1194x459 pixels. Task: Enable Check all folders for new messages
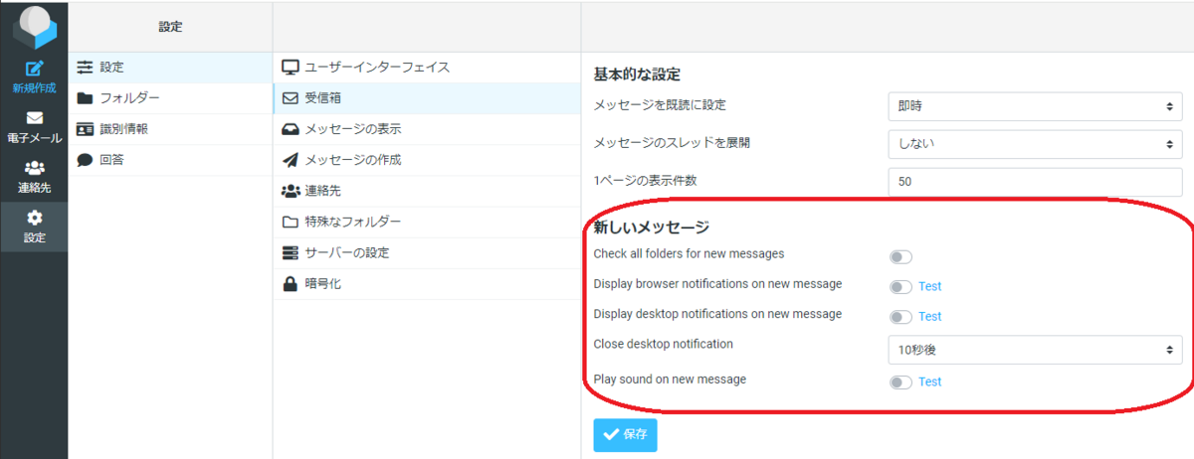point(900,257)
